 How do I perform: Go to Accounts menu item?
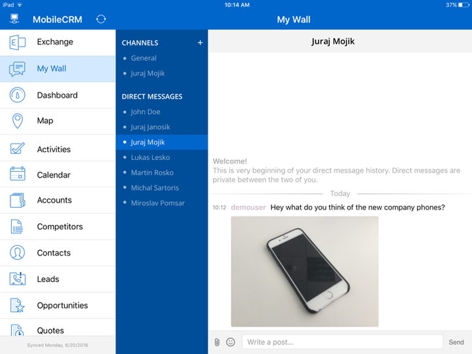(54, 201)
